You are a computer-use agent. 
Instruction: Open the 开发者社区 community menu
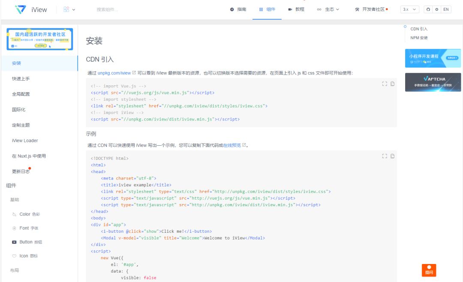coord(371,9)
